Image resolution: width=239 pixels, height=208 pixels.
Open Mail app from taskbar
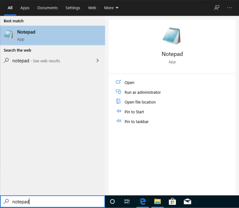(x=187, y=202)
